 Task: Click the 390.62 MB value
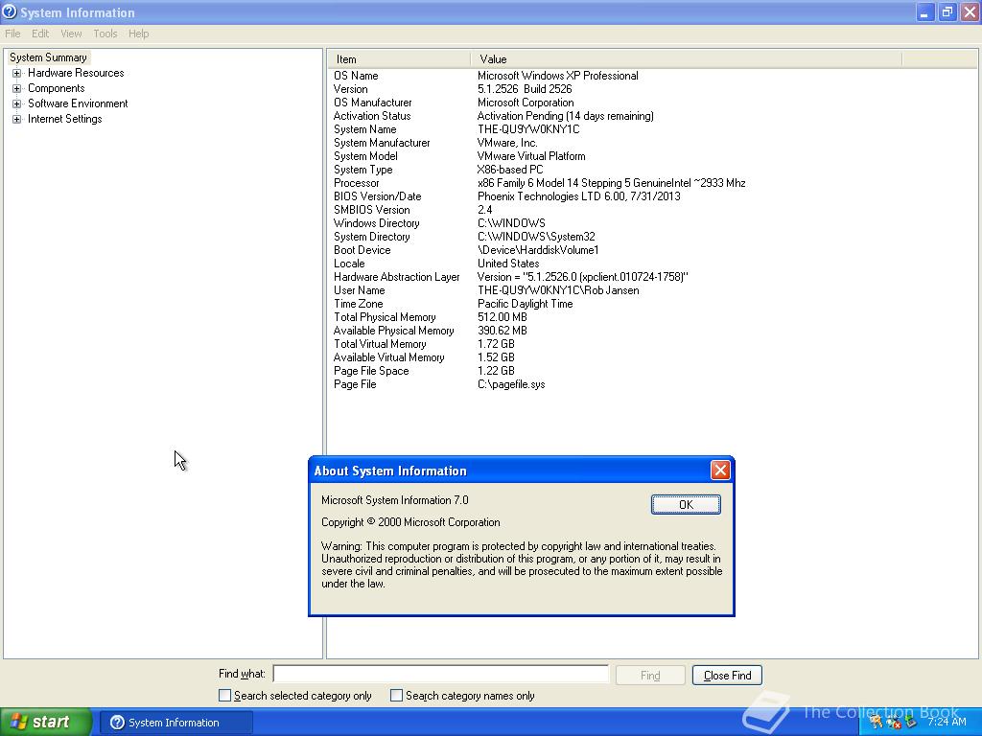(503, 331)
